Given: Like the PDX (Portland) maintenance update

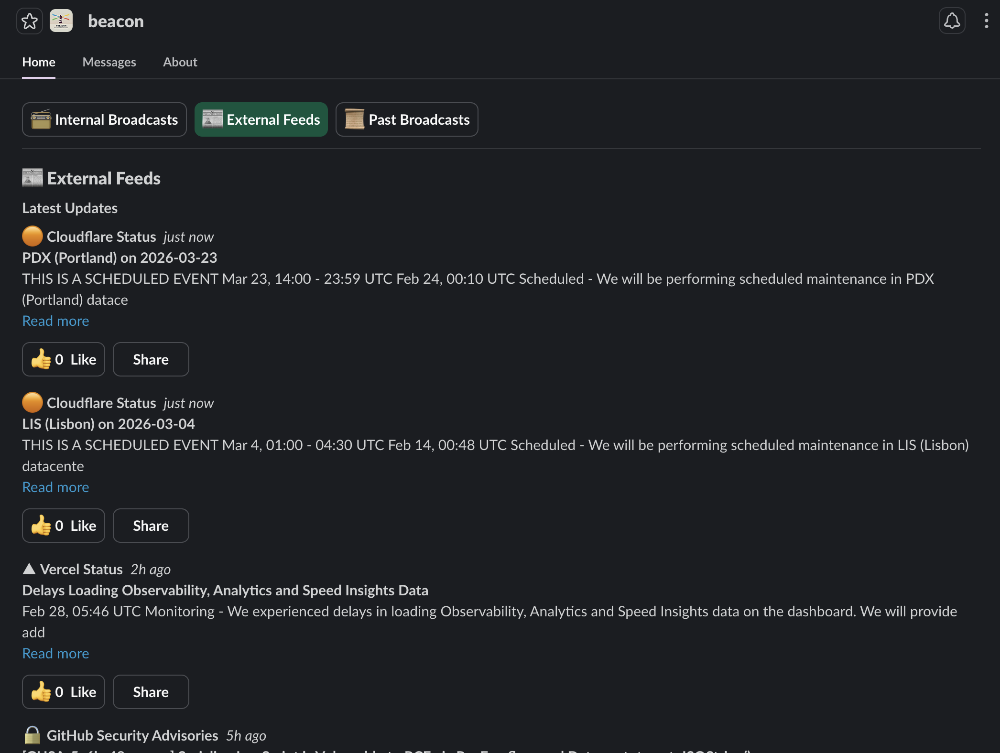Looking at the screenshot, I should coord(63,359).
